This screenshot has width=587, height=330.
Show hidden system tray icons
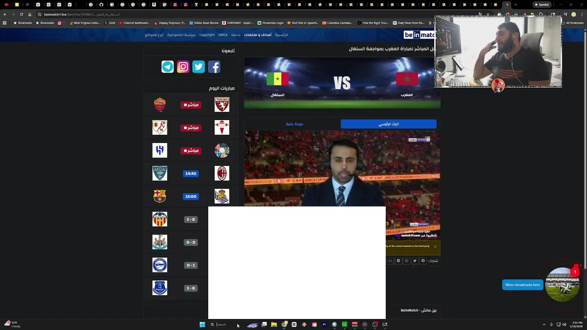tap(544, 324)
